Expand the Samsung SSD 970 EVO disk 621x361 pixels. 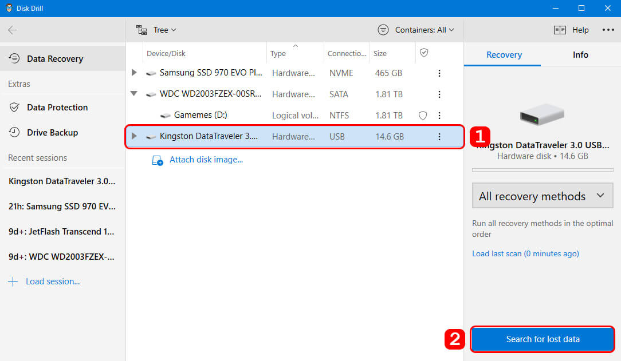pyautogui.click(x=134, y=73)
